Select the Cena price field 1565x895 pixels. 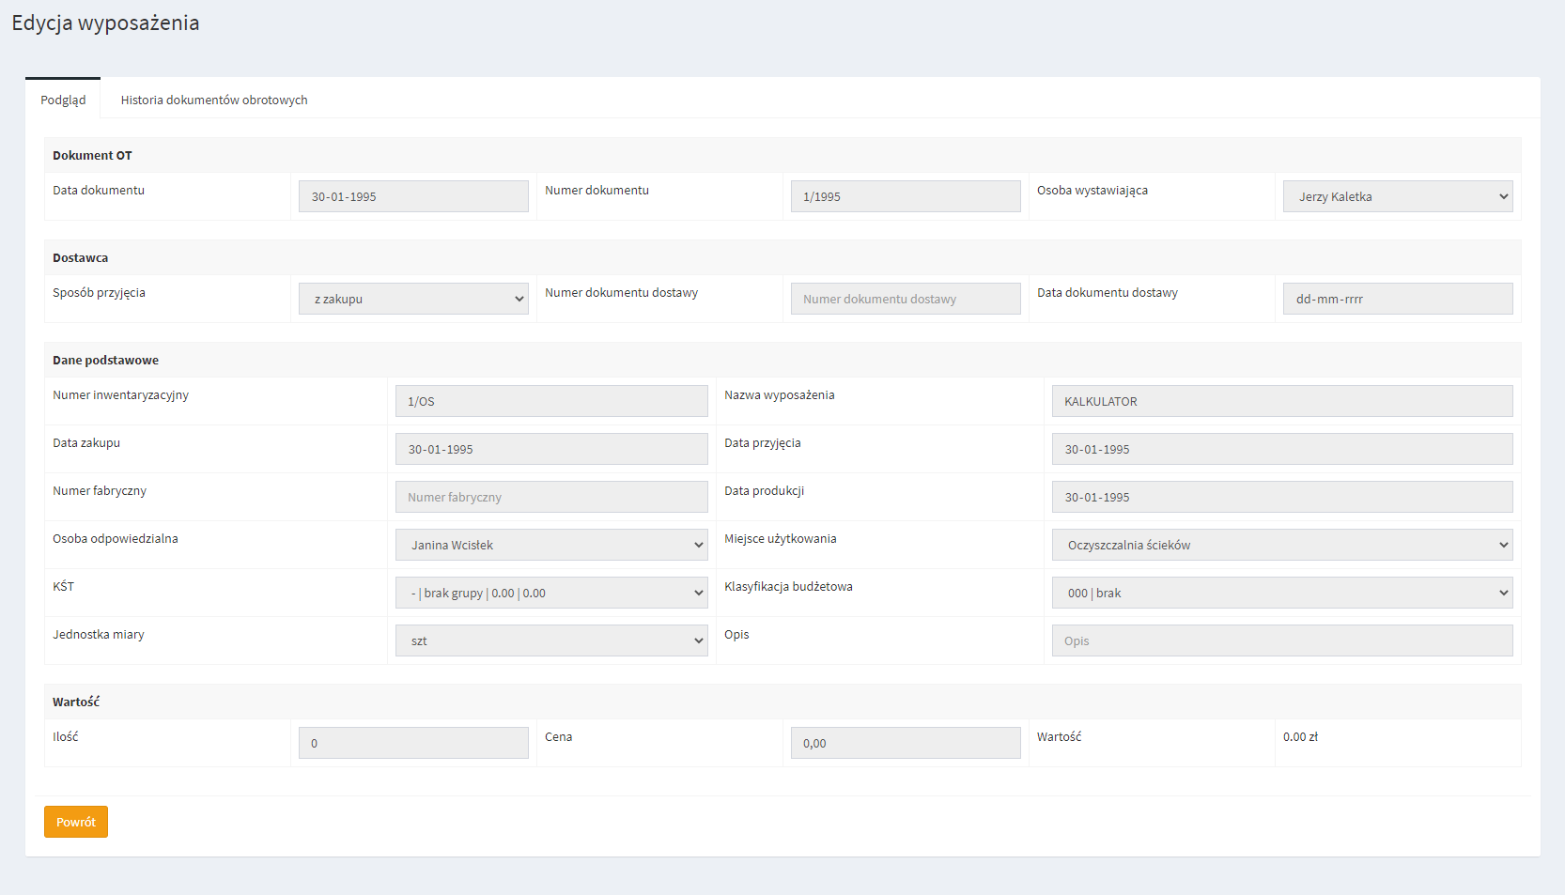[905, 743]
